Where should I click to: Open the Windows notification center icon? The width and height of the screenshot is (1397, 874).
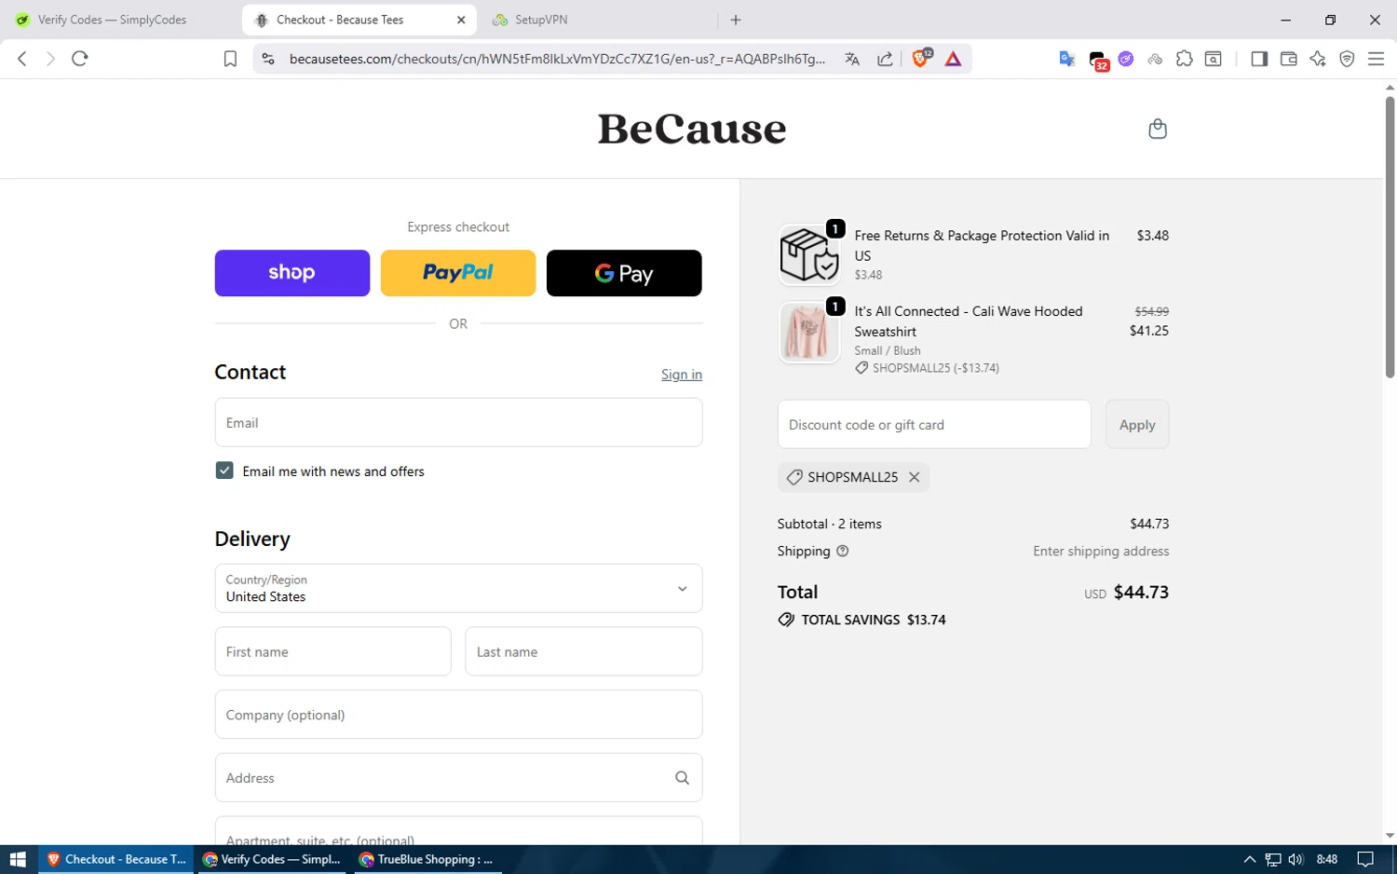click(1365, 859)
